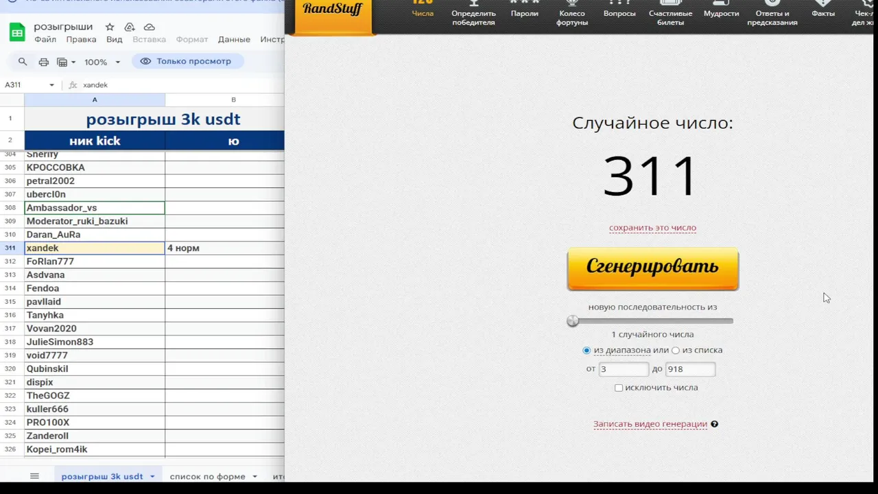This screenshot has width=878, height=494.
Task: Enable the исключить числа checkbox
Action: pos(619,388)
